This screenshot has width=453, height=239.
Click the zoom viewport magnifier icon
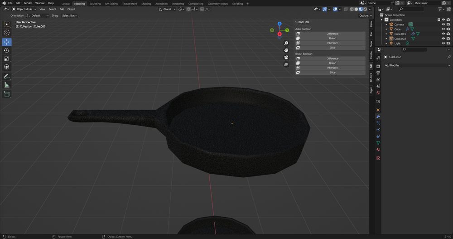286,43
